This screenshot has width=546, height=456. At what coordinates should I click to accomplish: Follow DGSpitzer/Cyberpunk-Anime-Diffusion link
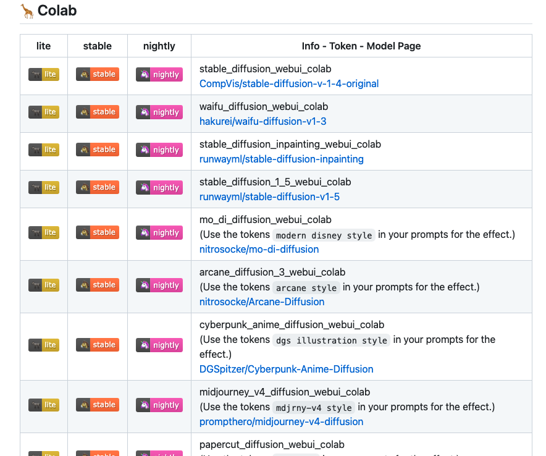tap(286, 369)
